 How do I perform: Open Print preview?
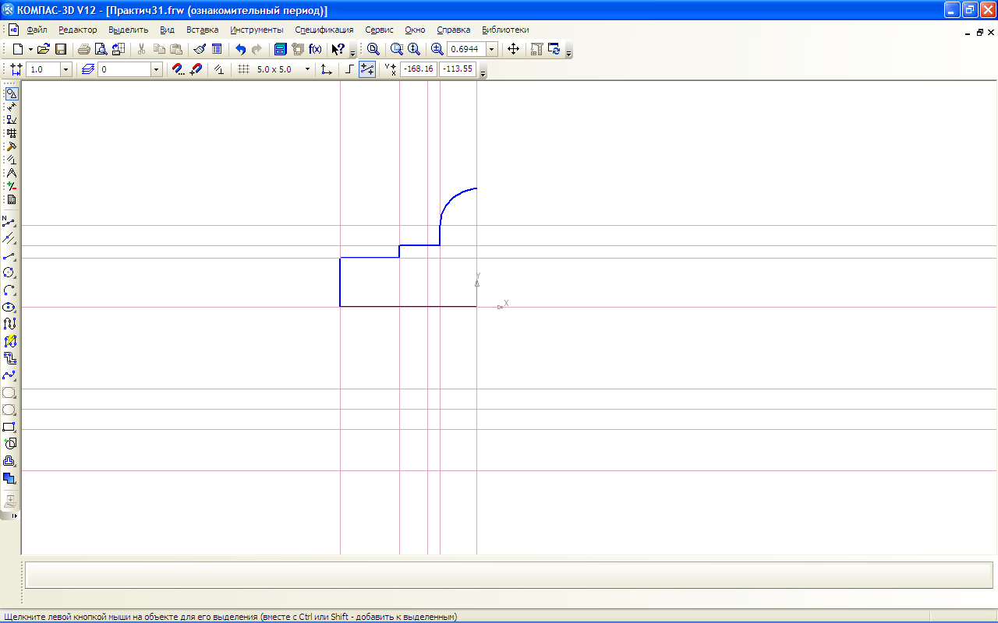click(101, 49)
